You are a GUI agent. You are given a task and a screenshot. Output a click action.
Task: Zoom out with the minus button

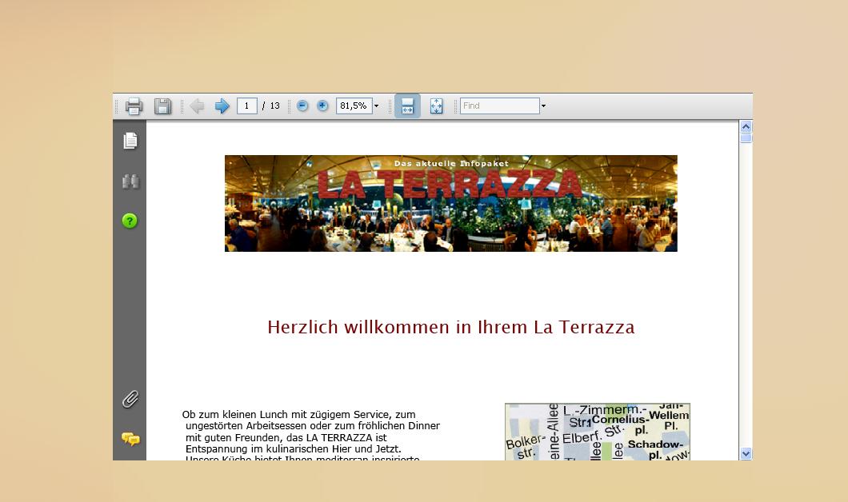pos(302,106)
